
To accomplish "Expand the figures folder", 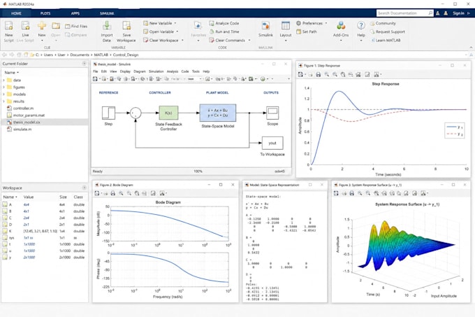I will click(x=4, y=87).
